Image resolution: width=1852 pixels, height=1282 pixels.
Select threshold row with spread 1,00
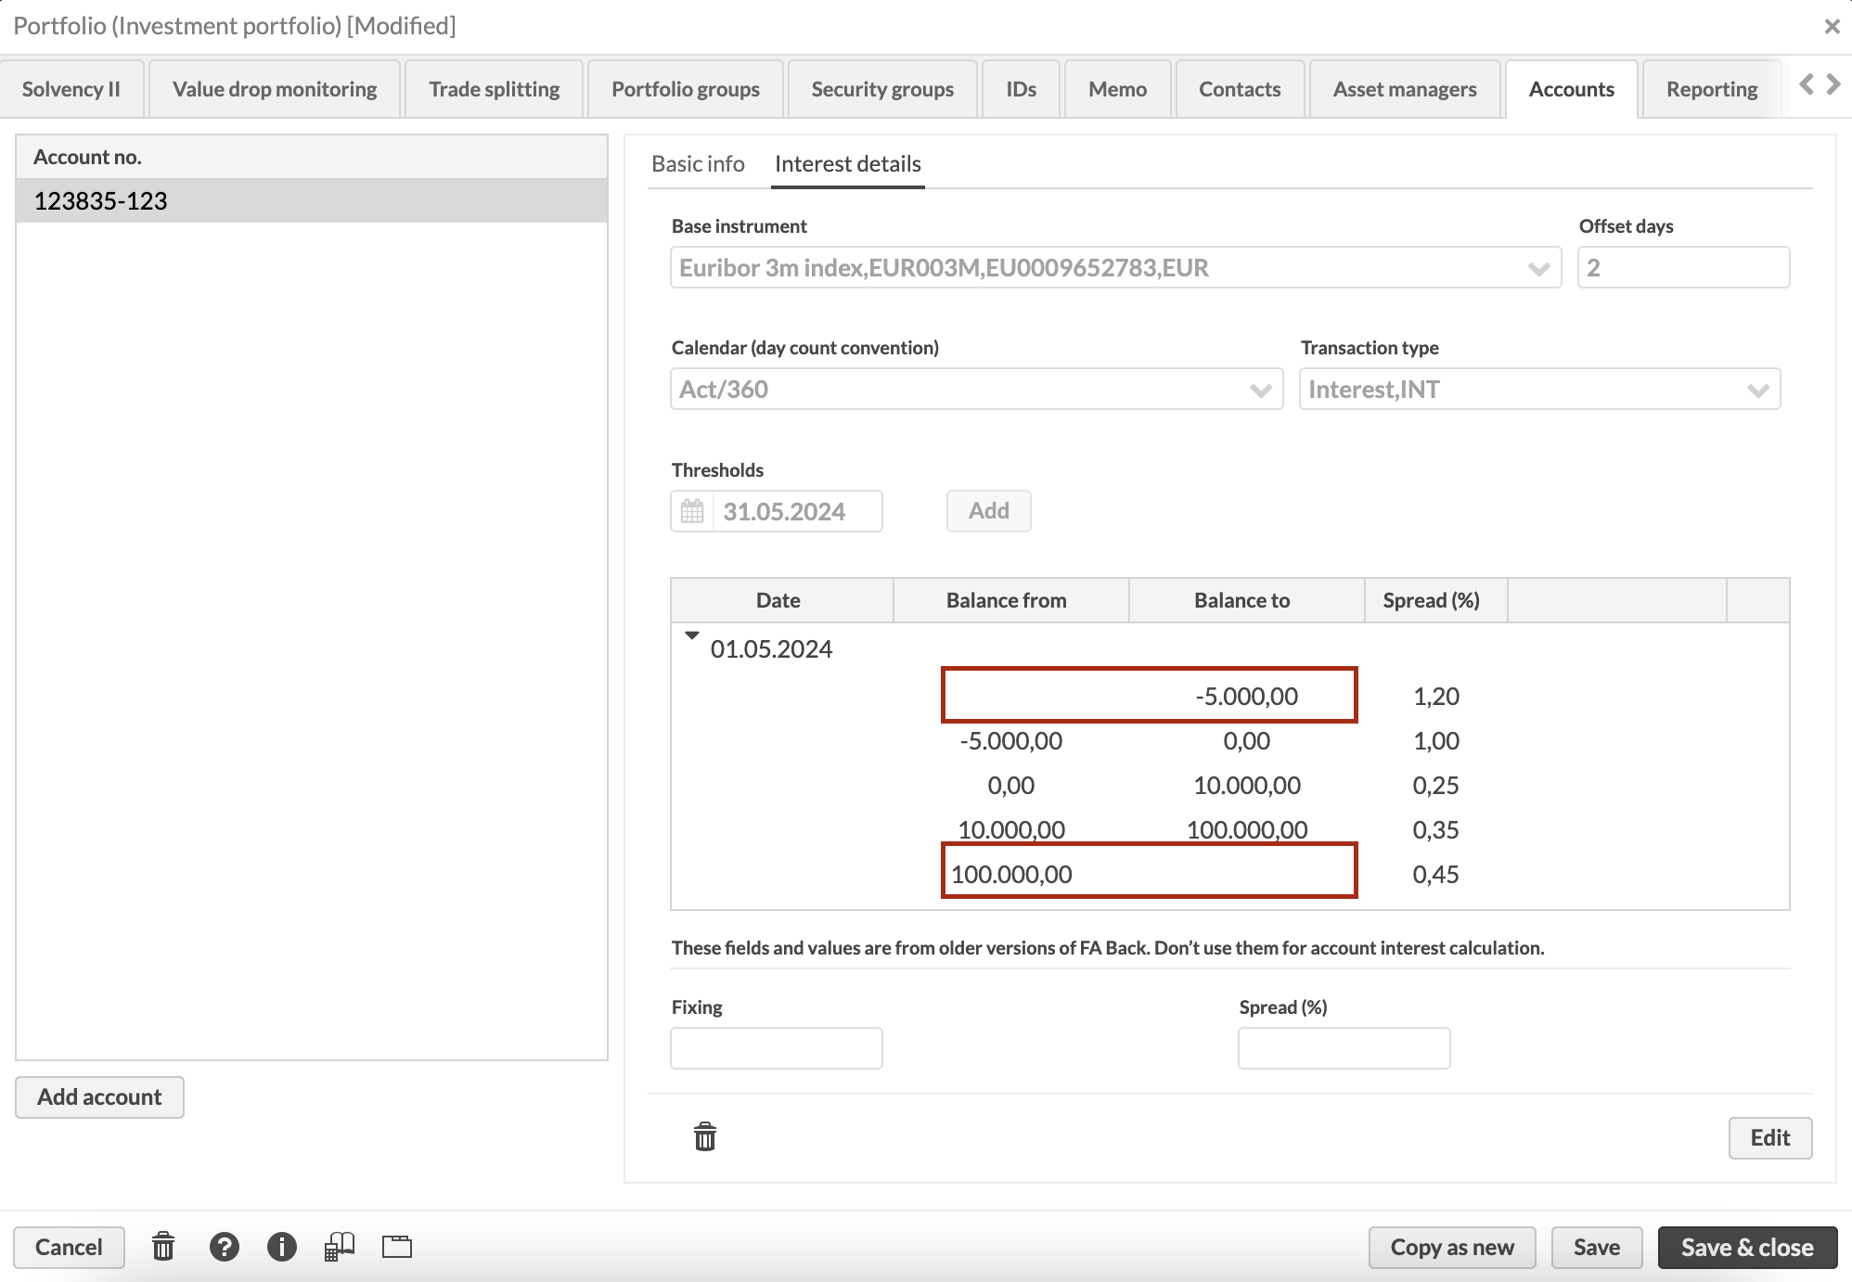pos(1229,740)
